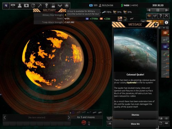Click the game date 3131.10.20

coord(158,5)
